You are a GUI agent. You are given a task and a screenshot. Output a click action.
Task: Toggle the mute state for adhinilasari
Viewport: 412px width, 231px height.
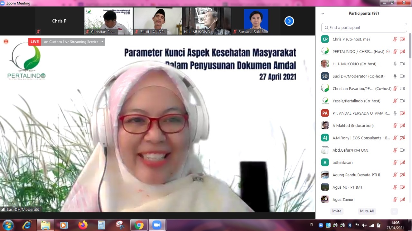coord(395,163)
